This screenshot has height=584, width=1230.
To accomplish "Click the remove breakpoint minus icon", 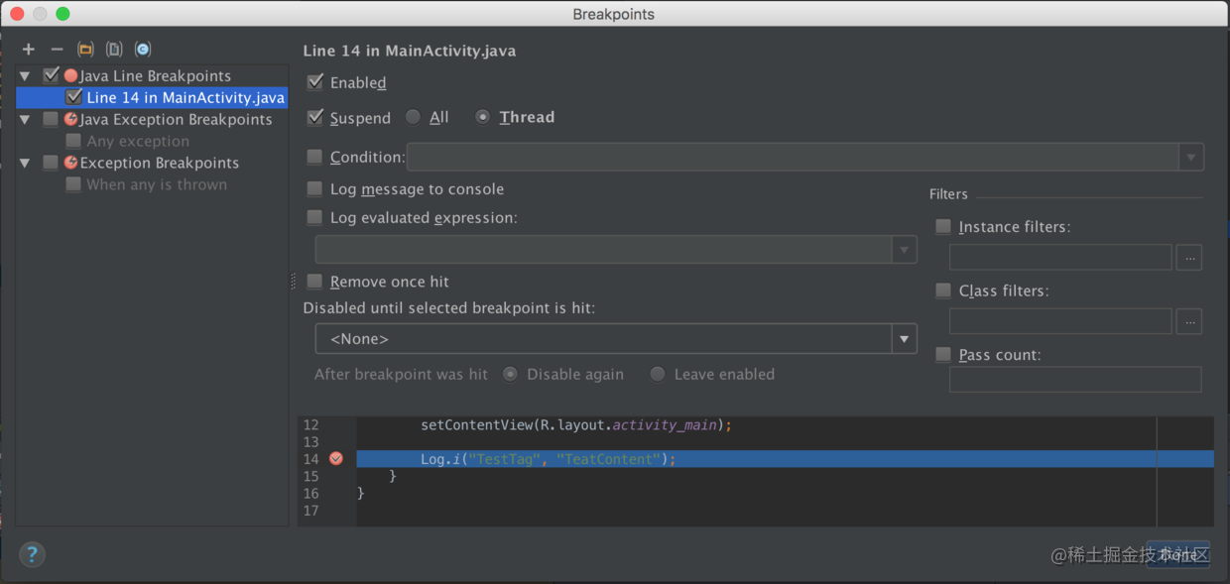I will [57, 50].
